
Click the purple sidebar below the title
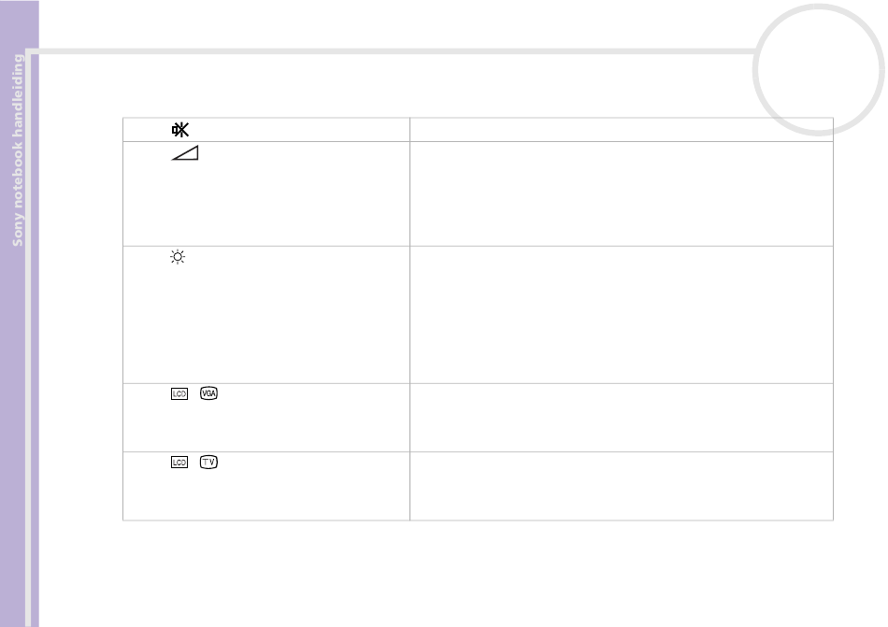tap(20, 435)
